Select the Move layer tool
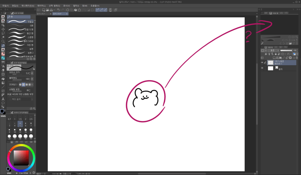 pos(3,29)
